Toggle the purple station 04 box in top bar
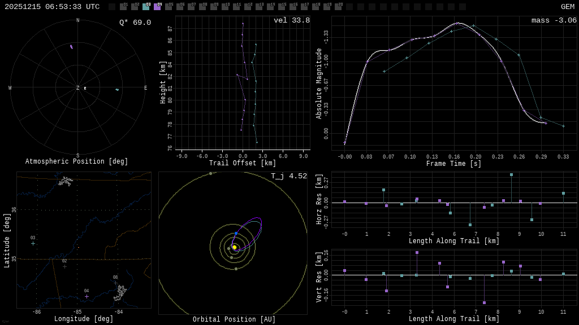The height and width of the screenshot is (325, 579). click(157, 7)
